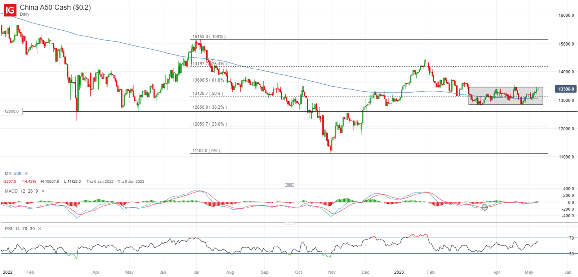Open the Daily timeframe selector
Image resolution: width=578 pixels, height=277 pixels.
(x=25, y=13)
